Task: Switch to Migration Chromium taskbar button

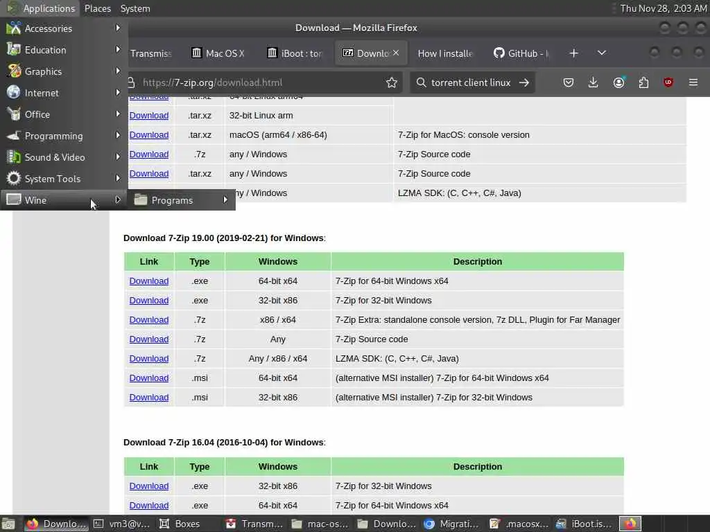Action: pos(452,524)
